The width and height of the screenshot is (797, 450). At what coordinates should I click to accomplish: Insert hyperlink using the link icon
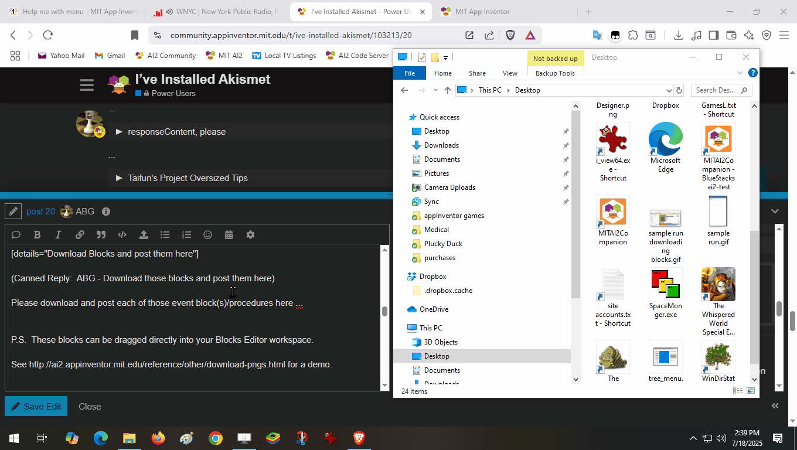[80, 235]
